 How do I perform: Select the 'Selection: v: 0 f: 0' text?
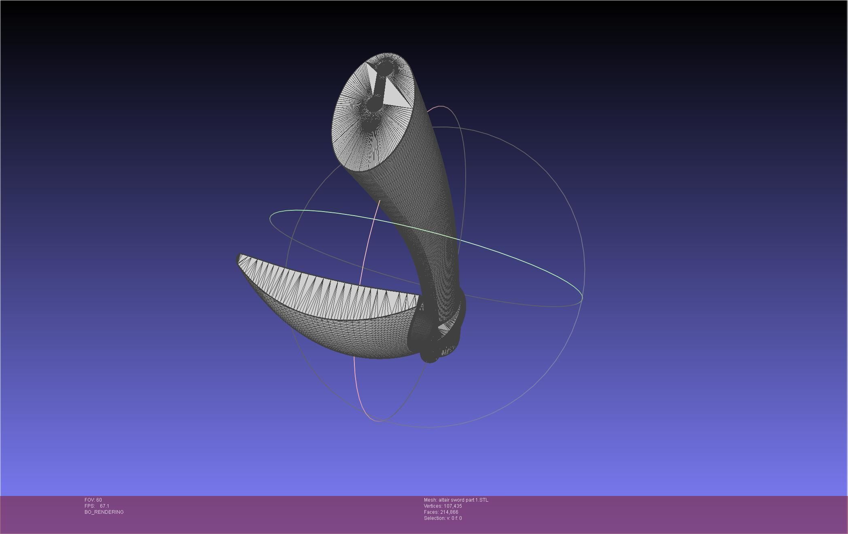[443, 518]
